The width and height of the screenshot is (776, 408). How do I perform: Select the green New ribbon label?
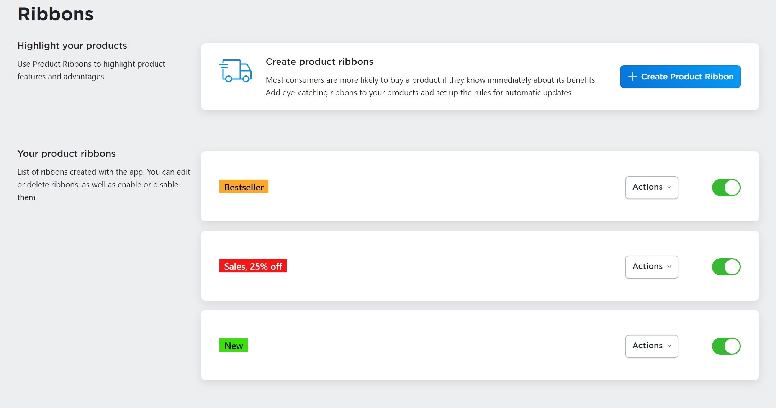tap(233, 345)
